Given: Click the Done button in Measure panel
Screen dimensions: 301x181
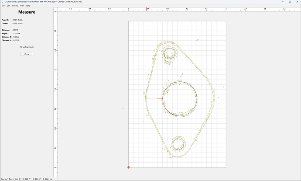Looking at the screenshot, I should (x=27, y=54).
